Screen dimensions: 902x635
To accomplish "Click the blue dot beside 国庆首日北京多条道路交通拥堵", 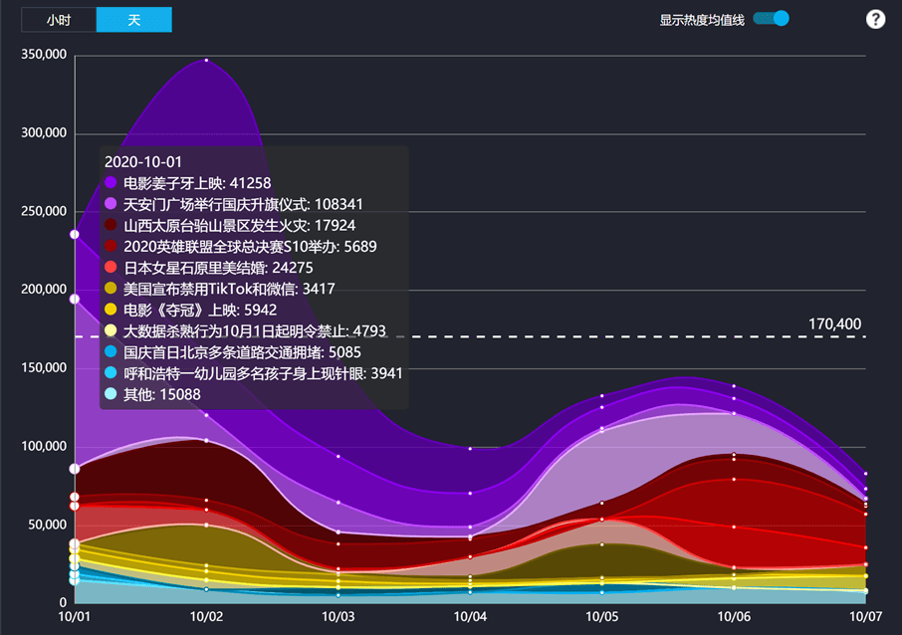I will click(x=111, y=352).
